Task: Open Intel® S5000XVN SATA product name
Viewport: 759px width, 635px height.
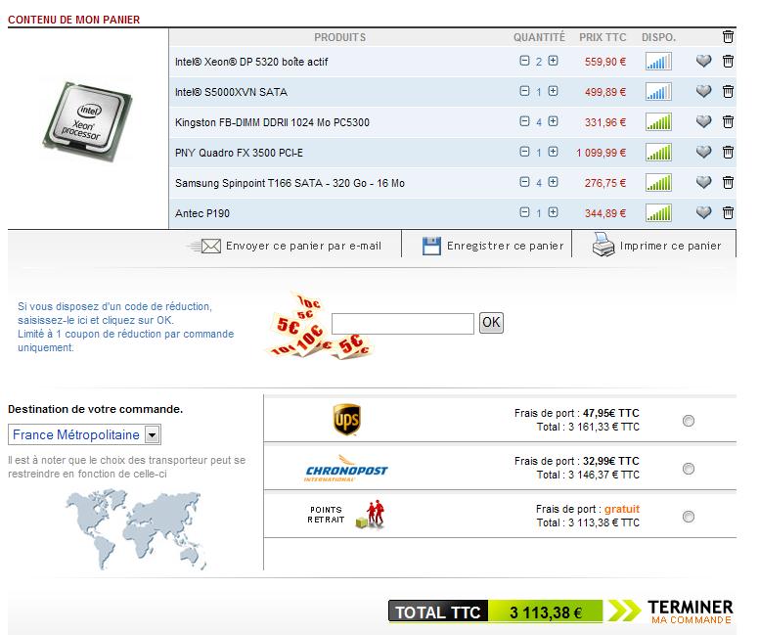Action: pyautogui.click(x=231, y=92)
